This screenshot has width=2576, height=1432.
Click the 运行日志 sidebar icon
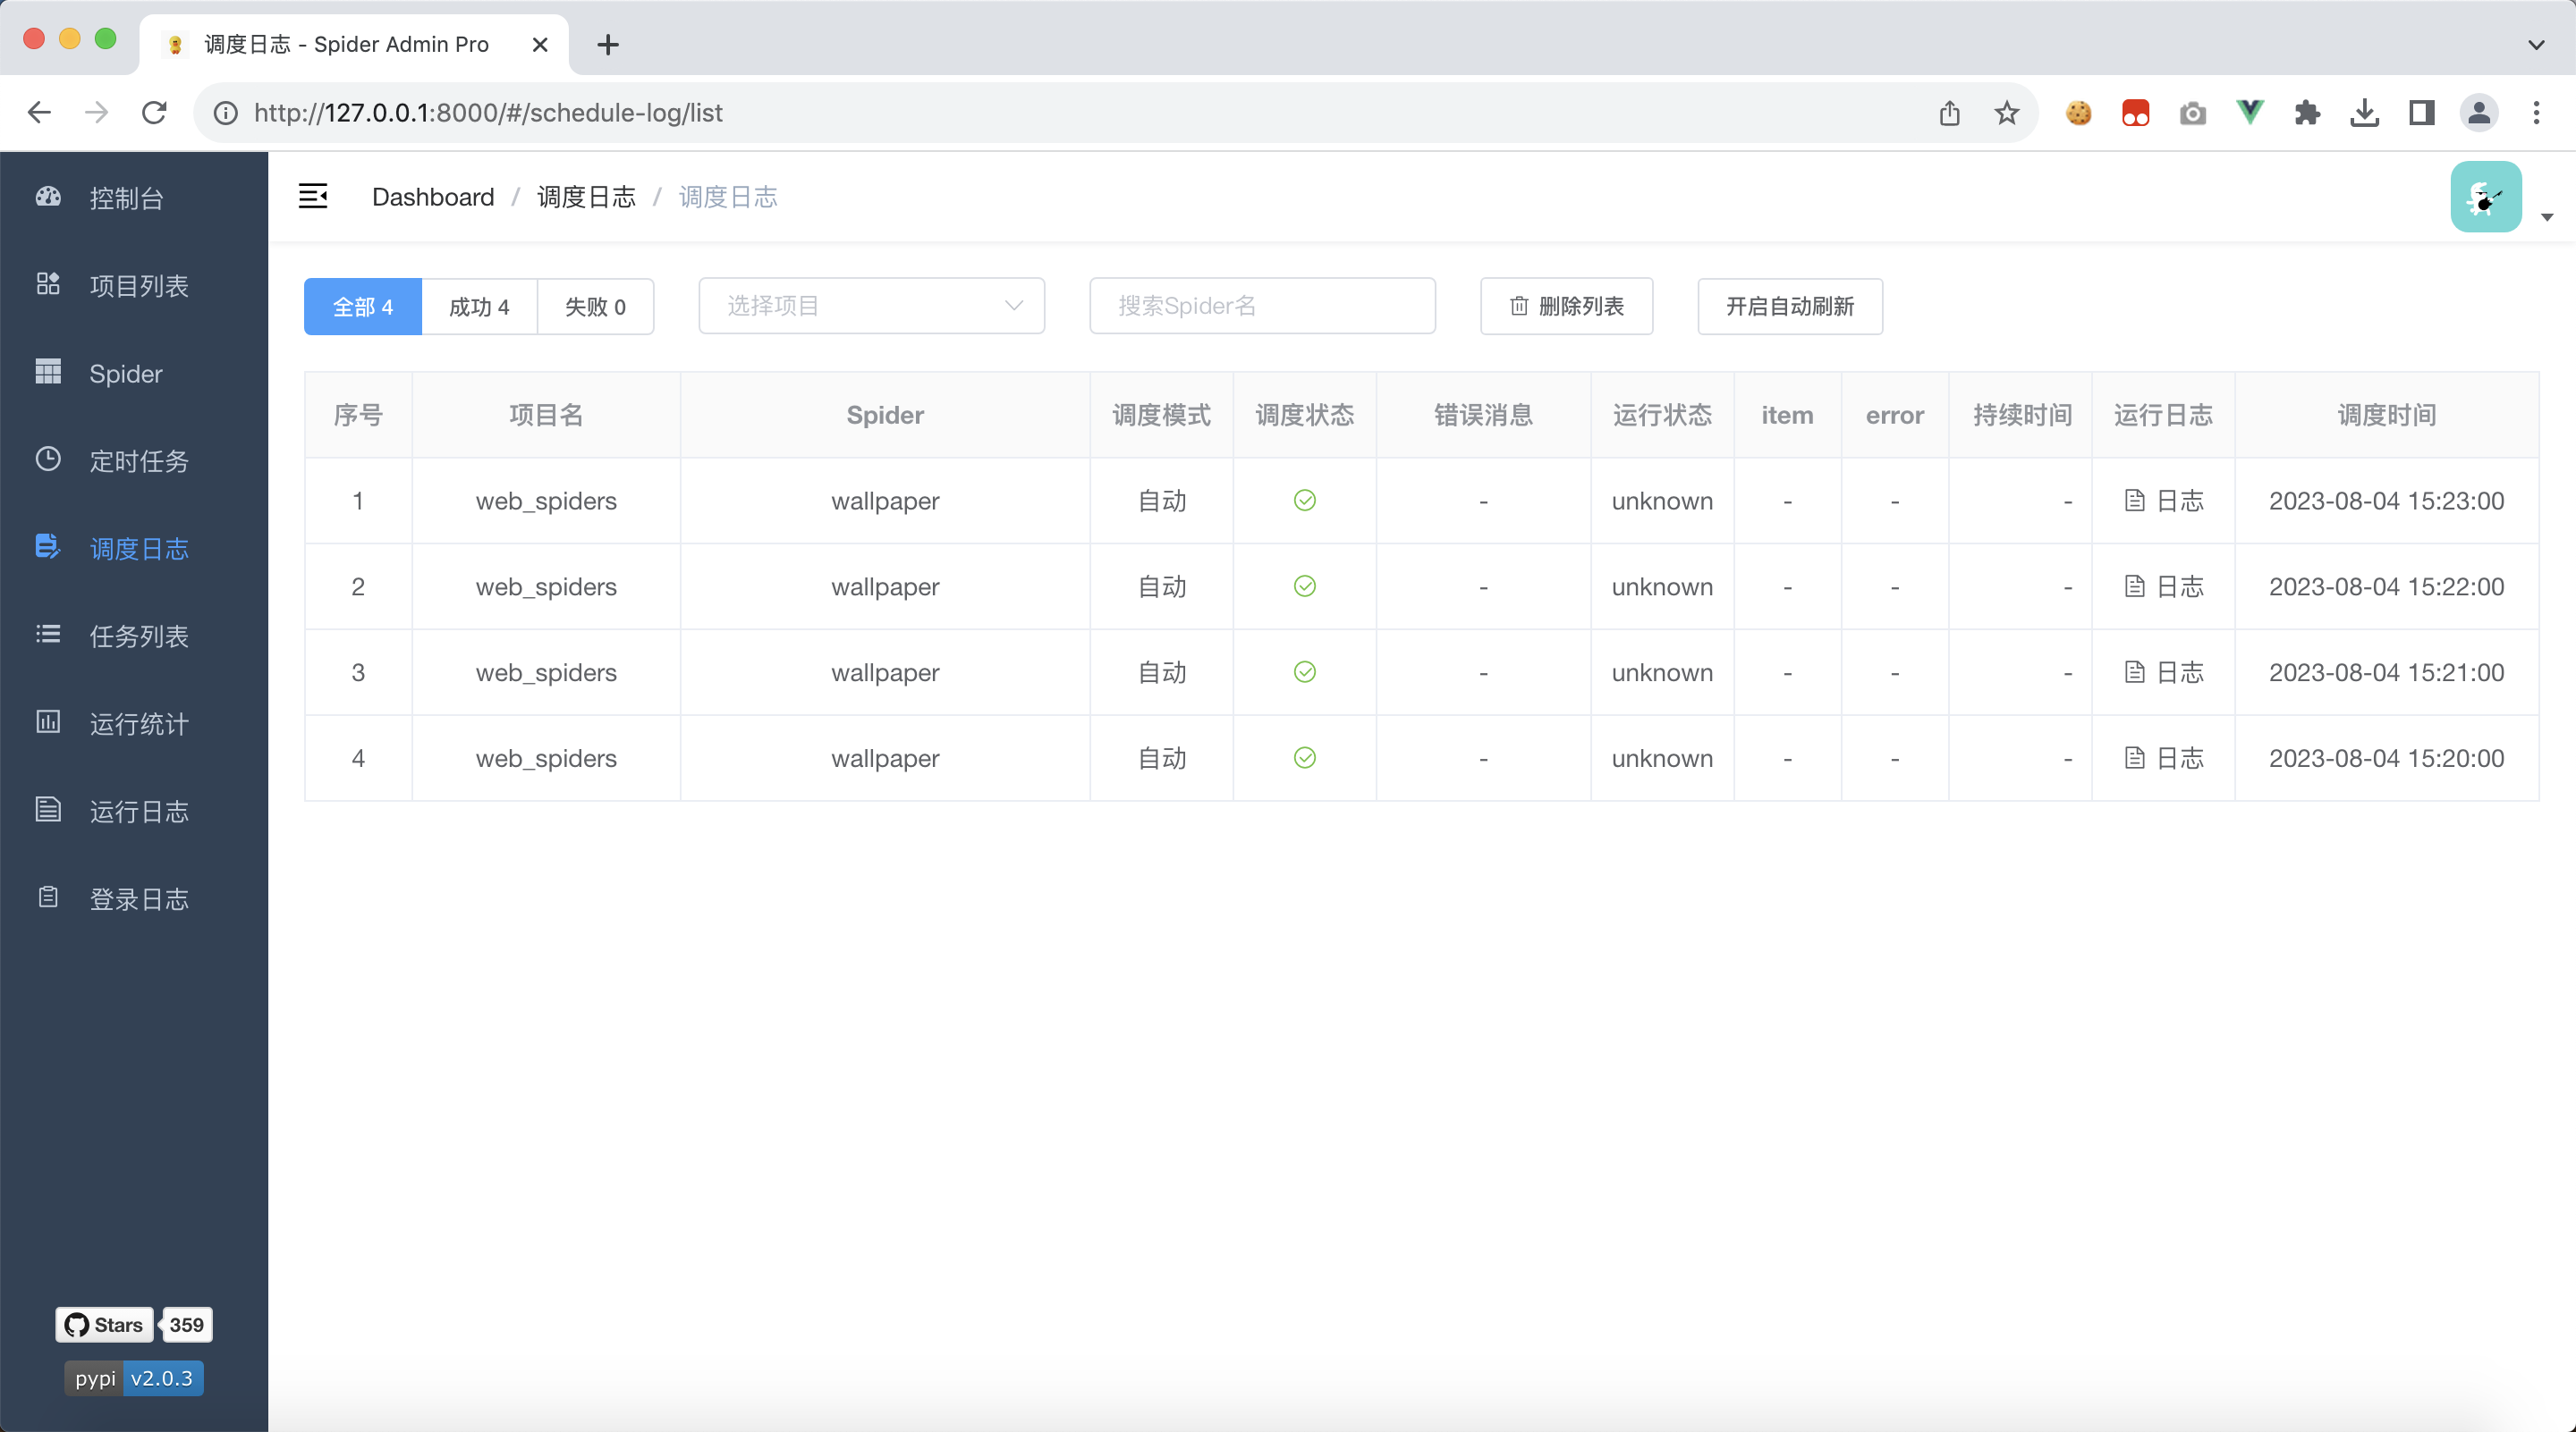point(47,810)
